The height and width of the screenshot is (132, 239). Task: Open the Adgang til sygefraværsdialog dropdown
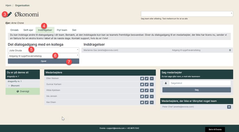click(43, 56)
